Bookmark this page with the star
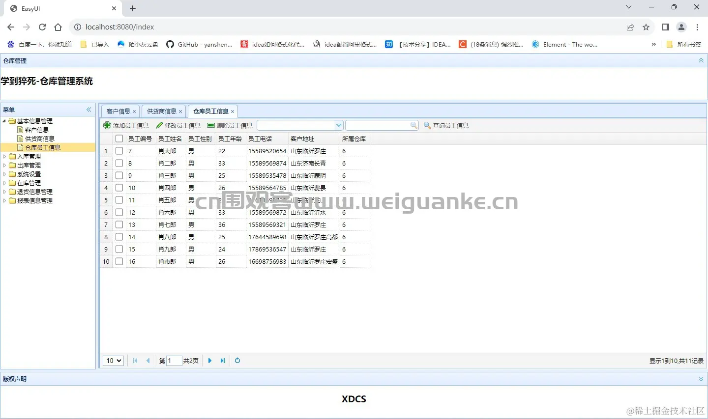 tap(646, 27)
